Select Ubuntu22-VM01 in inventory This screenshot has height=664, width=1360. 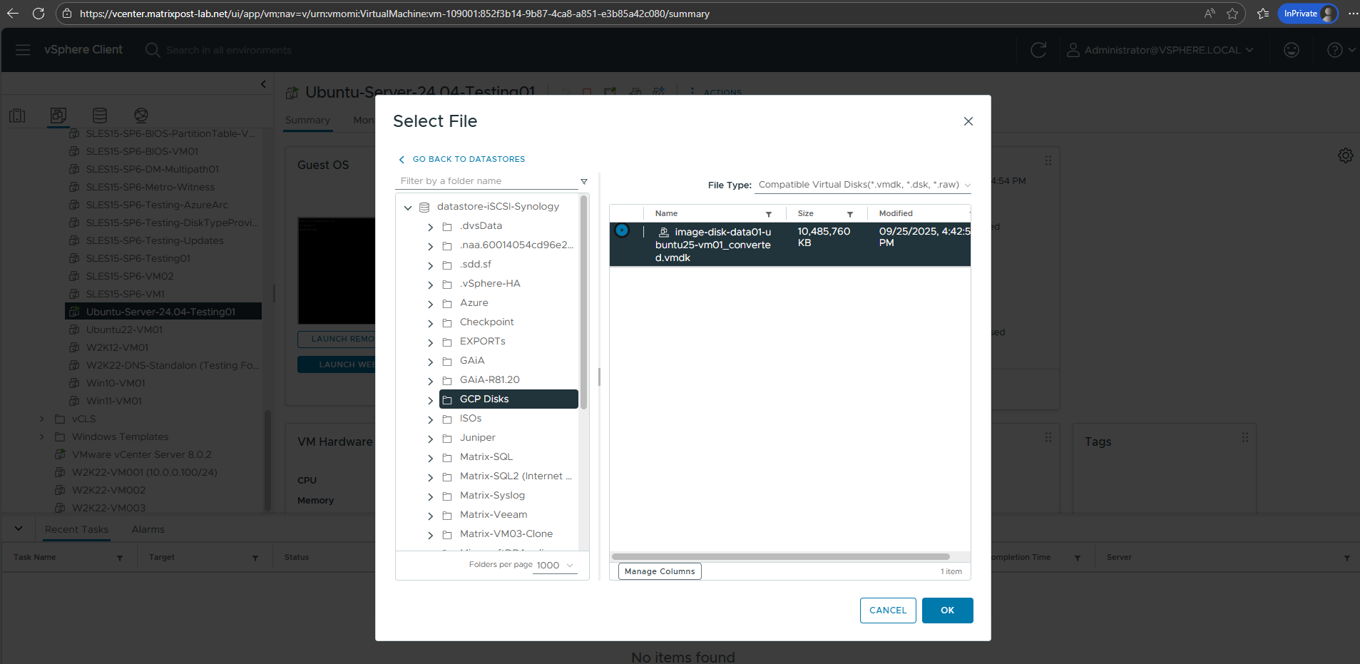coord(124,330)
